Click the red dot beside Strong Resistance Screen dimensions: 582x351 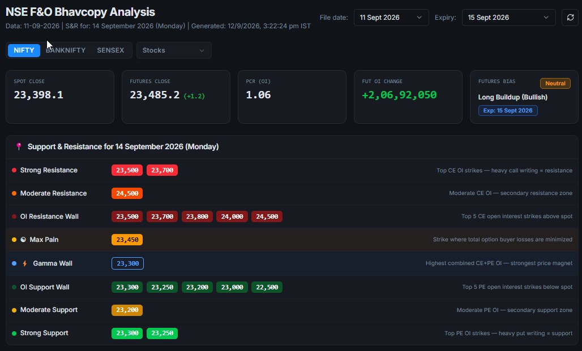(14, 170)
